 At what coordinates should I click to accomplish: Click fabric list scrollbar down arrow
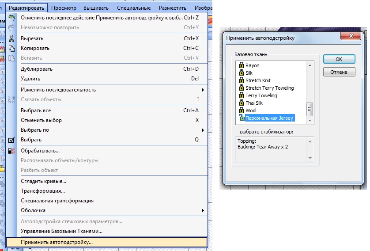point(310,121)
